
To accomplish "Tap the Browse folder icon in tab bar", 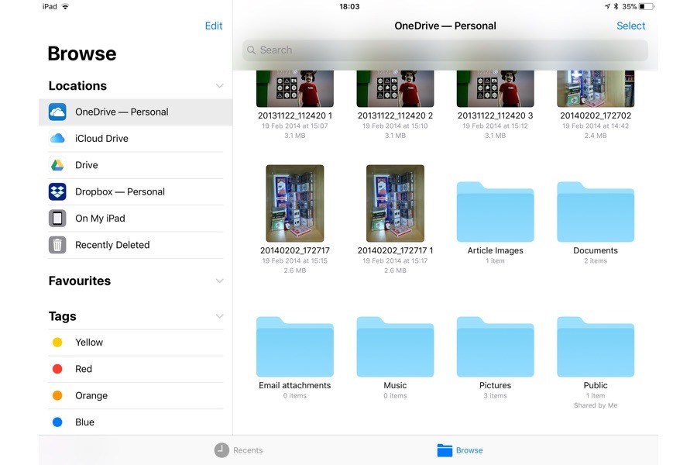I will click(x=445, y=450).
